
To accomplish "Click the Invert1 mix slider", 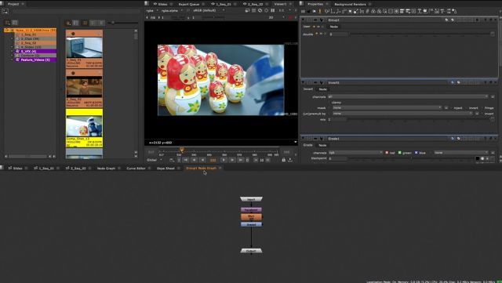I will click(x=420, y=119).
